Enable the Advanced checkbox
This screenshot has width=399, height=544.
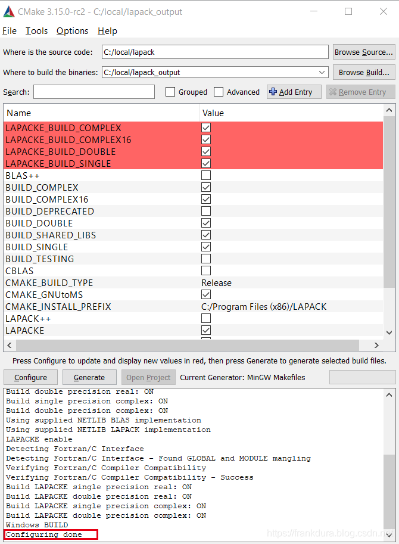tap(219, 92)
